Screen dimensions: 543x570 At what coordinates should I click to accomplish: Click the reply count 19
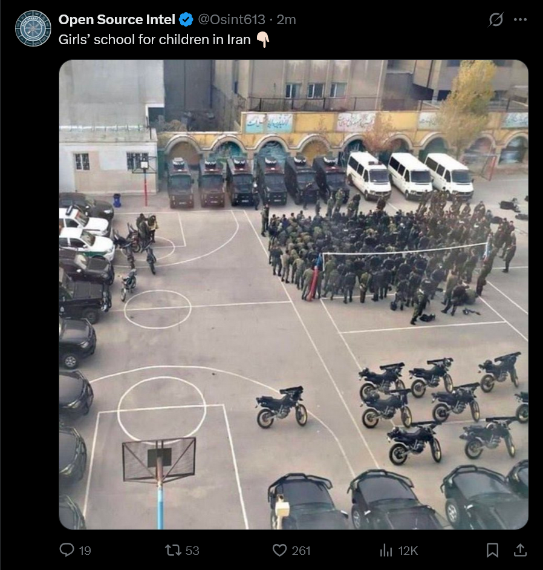click(x=85, y=551)
